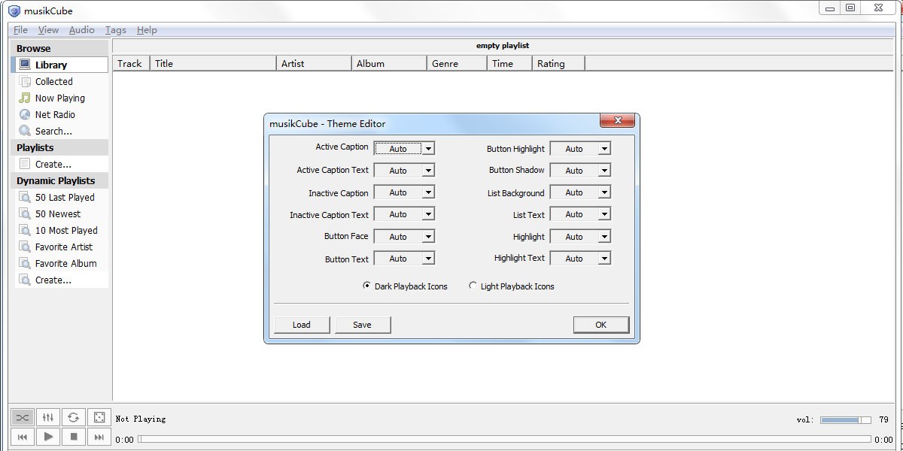Open the Tags menu
This screenshot has width=903, height=451.
coord(115,30)
